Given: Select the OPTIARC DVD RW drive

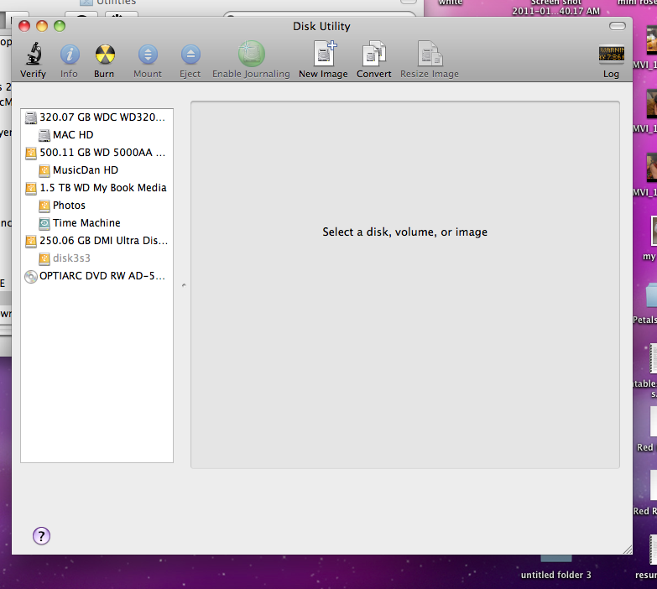Looking at the screenshot, I should click(x=96, y=276).
